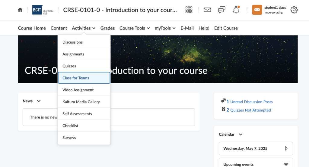The image size is (309, 167).
Task: Open the course selector waffle grid icon
Action: click(x=189, y=10)
